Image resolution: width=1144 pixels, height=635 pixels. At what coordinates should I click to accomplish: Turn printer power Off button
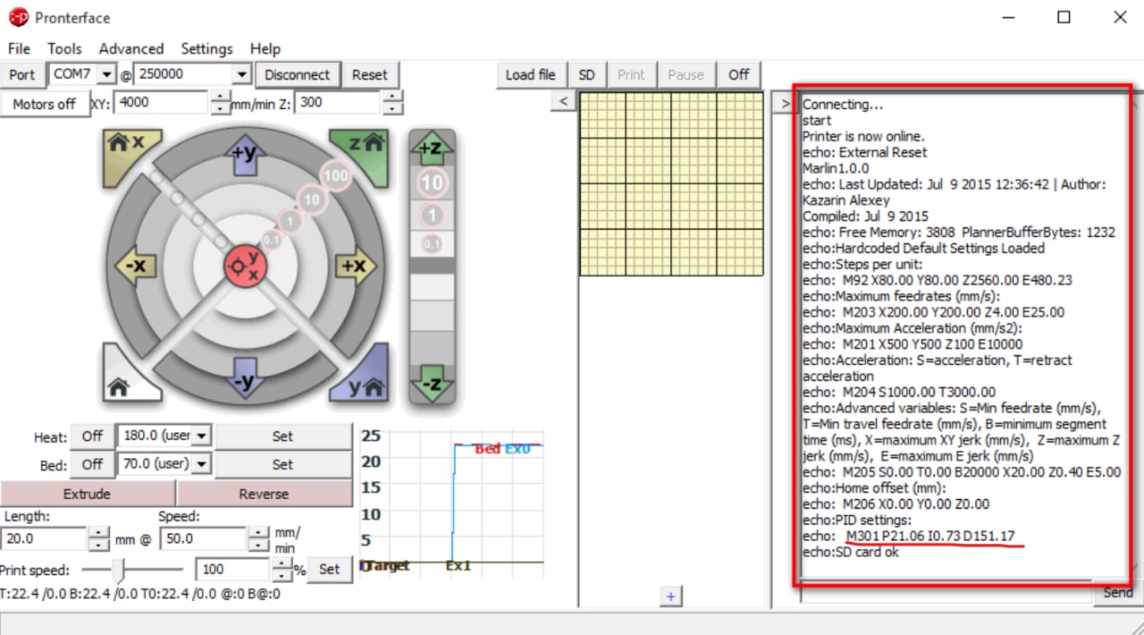[739, 75]
